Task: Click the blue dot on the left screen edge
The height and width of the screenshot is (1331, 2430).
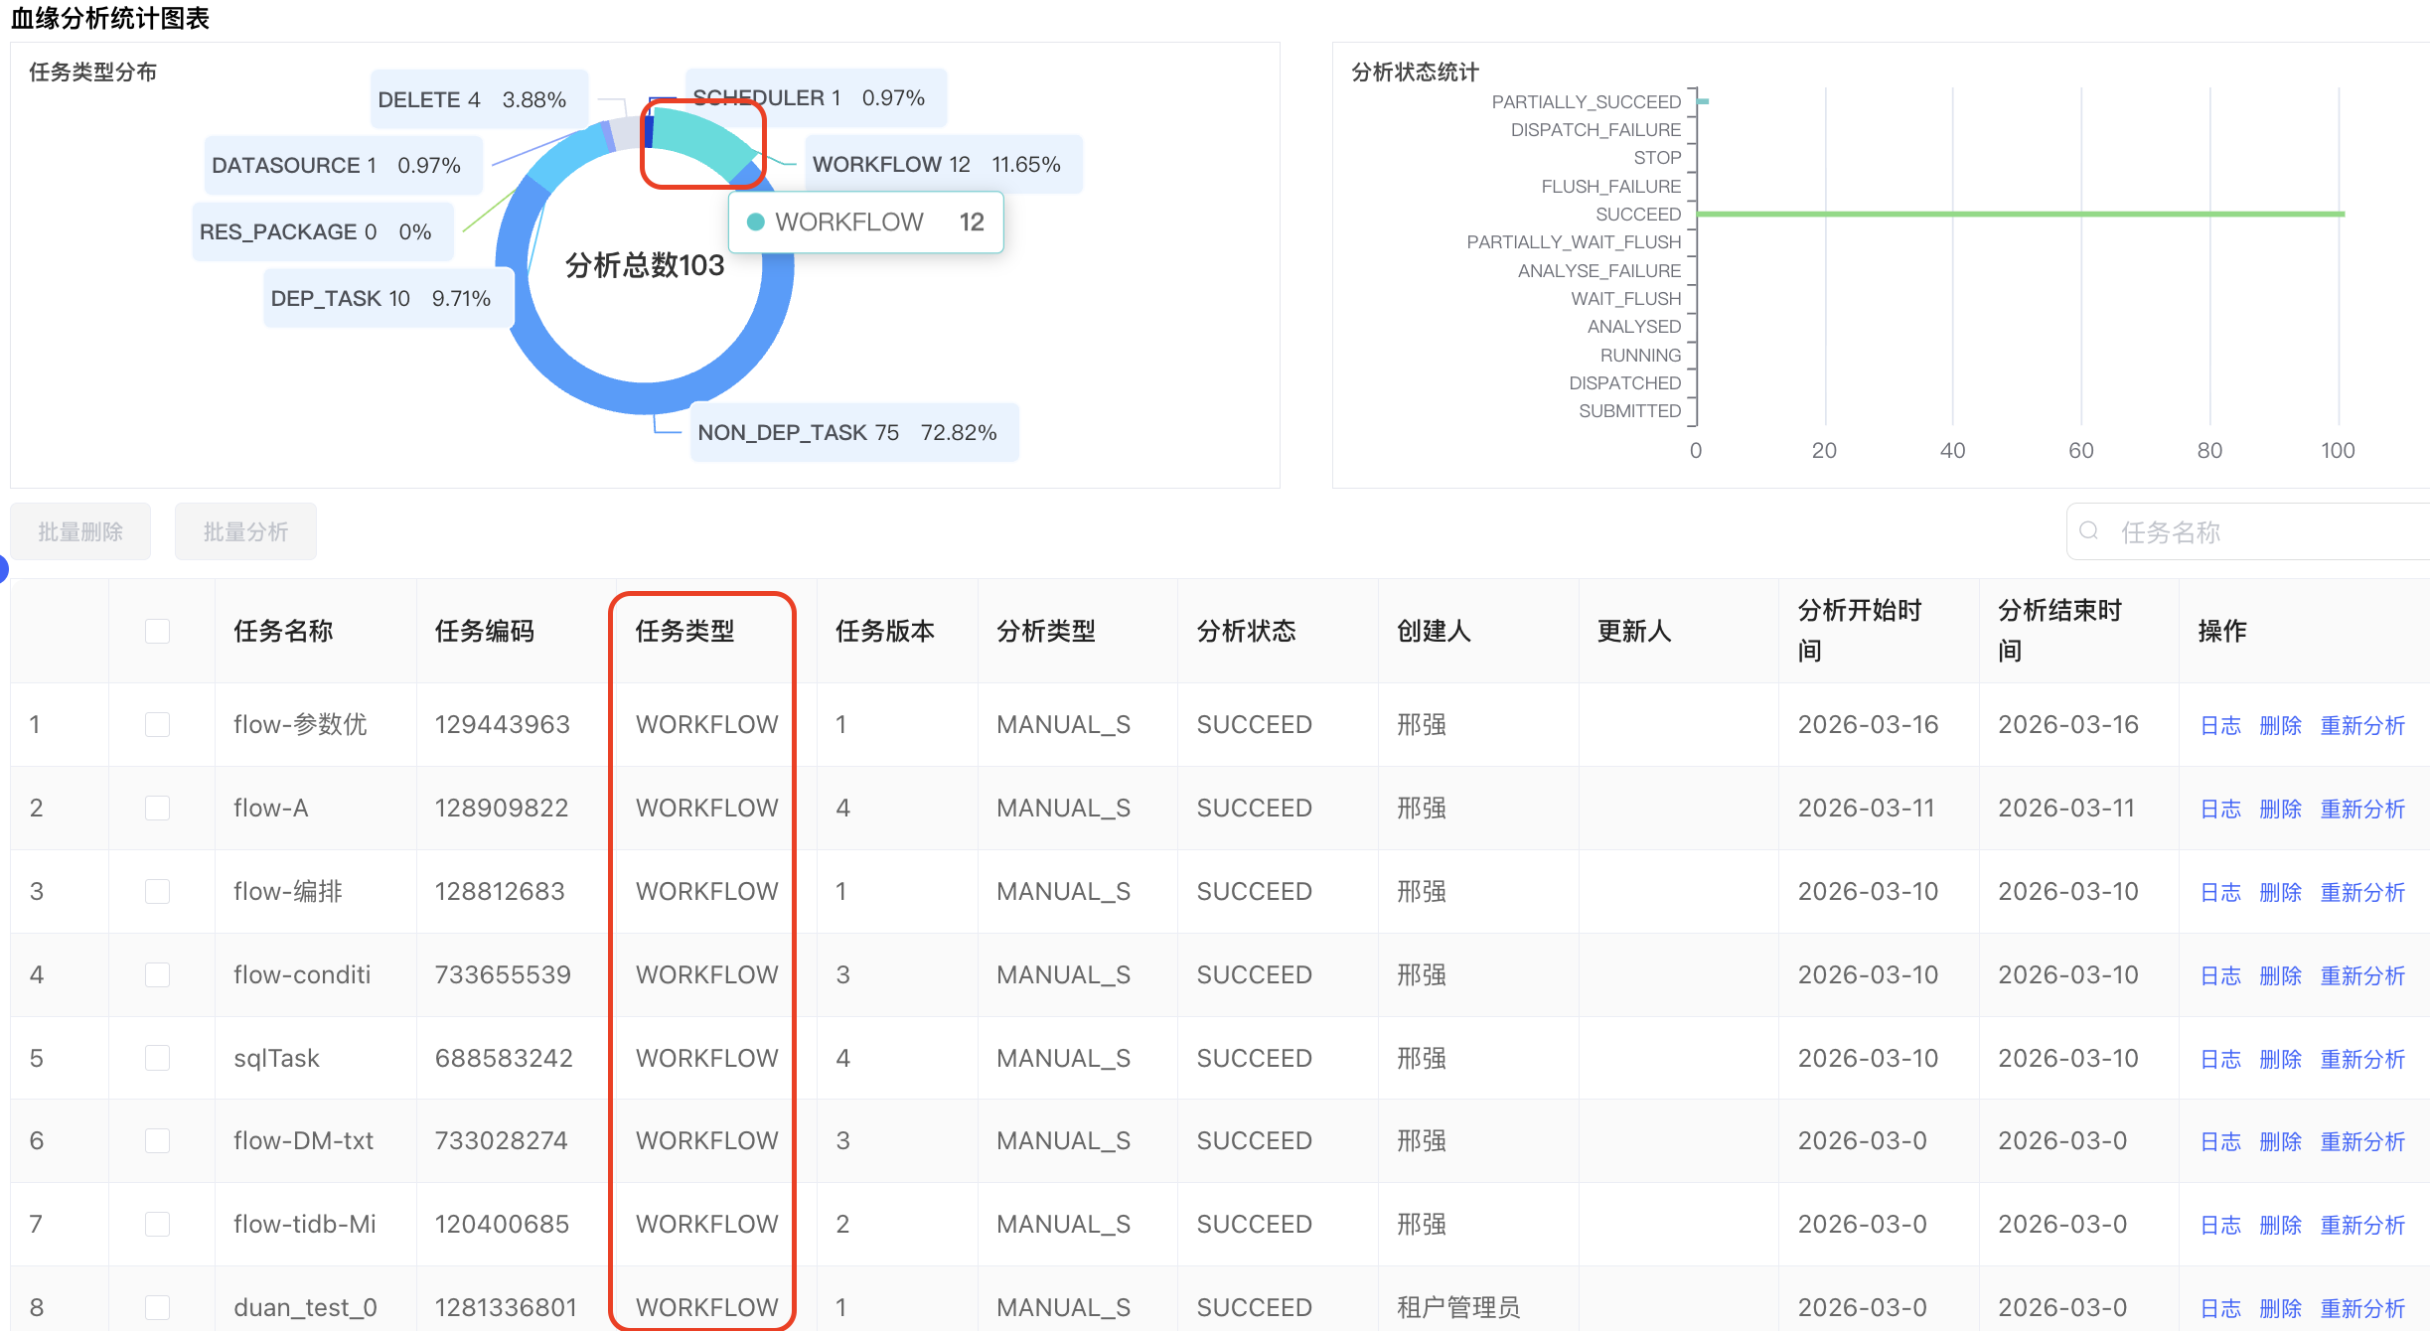Action: [x=5, y=569]
